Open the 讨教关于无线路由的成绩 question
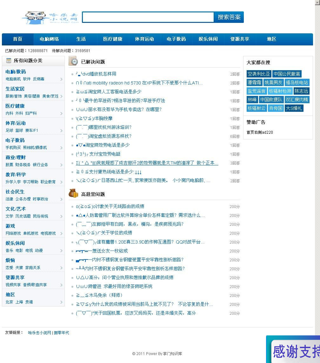 click(x=110, y=206)
